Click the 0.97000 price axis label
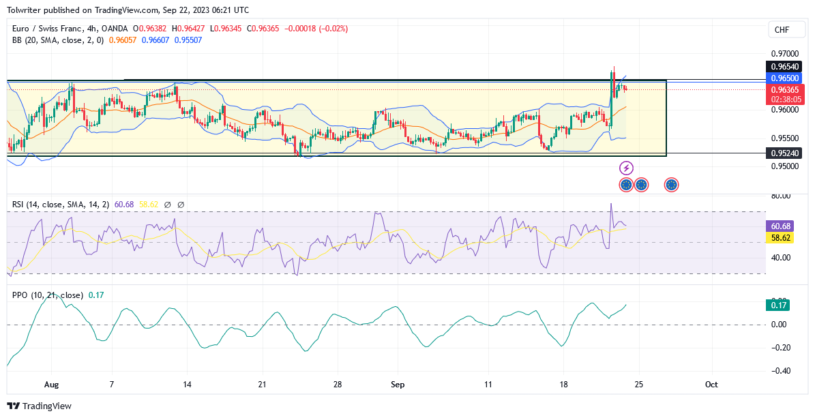 pyautogui.click(x=784, y=54)
